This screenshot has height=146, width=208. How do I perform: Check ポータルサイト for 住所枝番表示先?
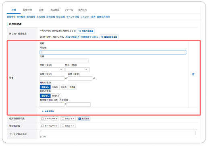click(x=49, y=119)
